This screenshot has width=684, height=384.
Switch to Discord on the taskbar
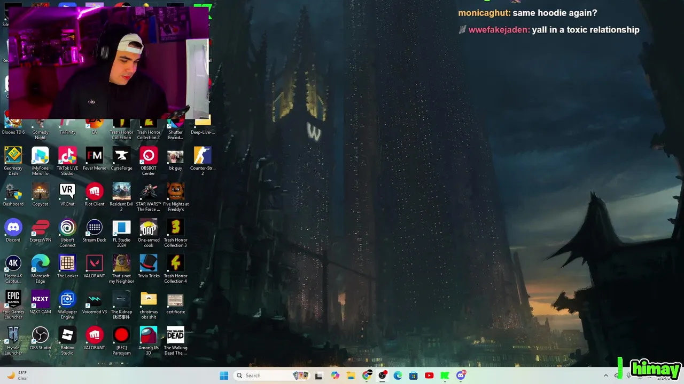pyautogui.click(x=461, y=375)
